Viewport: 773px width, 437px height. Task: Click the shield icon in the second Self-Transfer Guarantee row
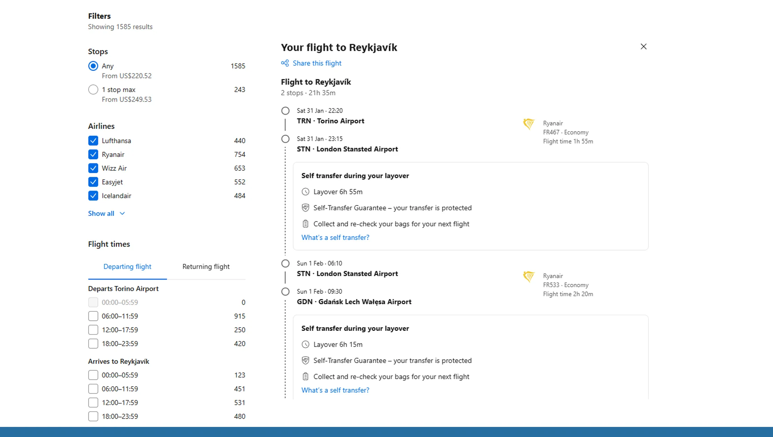[x=305, y=361]
